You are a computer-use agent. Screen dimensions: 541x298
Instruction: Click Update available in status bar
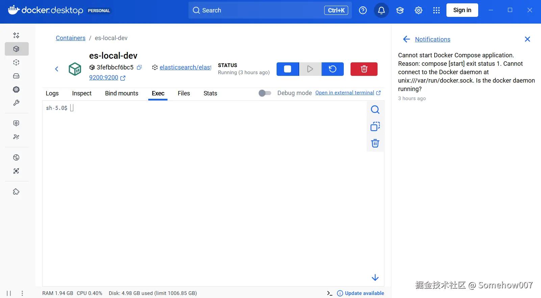(361, 293)
